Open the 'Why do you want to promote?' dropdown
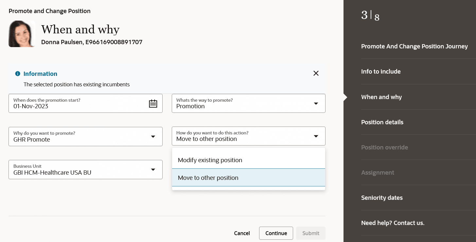Screen dimensions: 476x242 153,136
